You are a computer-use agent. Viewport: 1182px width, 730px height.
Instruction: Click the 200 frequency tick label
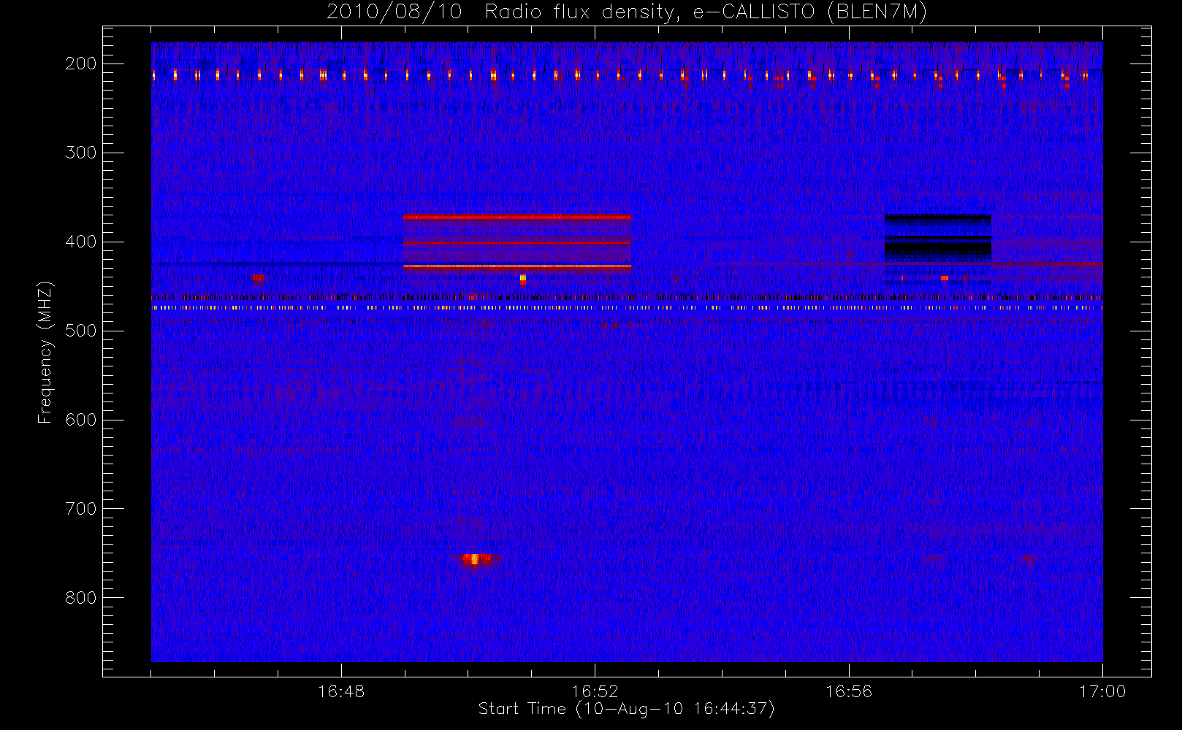coord(81,64)
